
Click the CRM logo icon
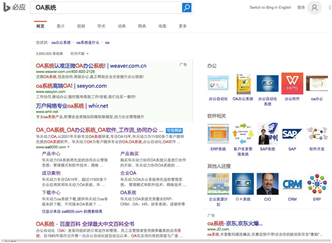coord(292,184)
